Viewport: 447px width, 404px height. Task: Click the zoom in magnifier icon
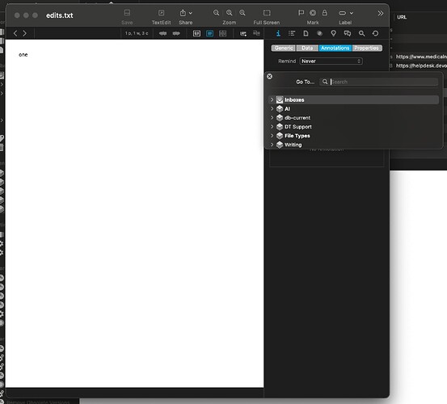coord(242,13)
